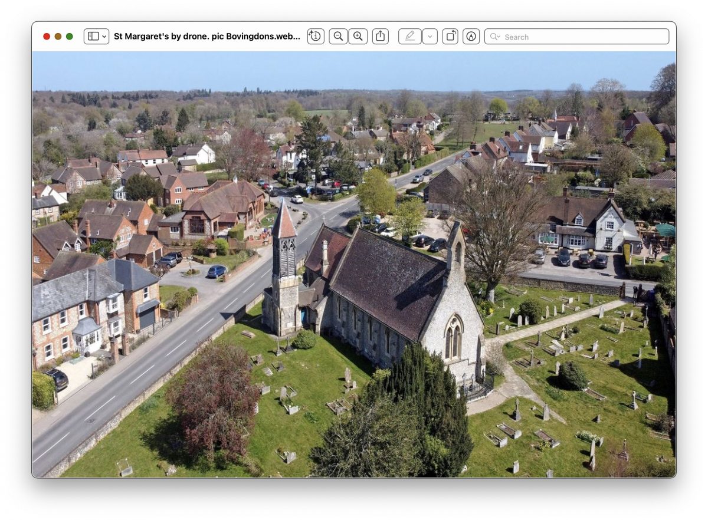
Task: Toggle the sidebar view button
Action: [93, 37]
